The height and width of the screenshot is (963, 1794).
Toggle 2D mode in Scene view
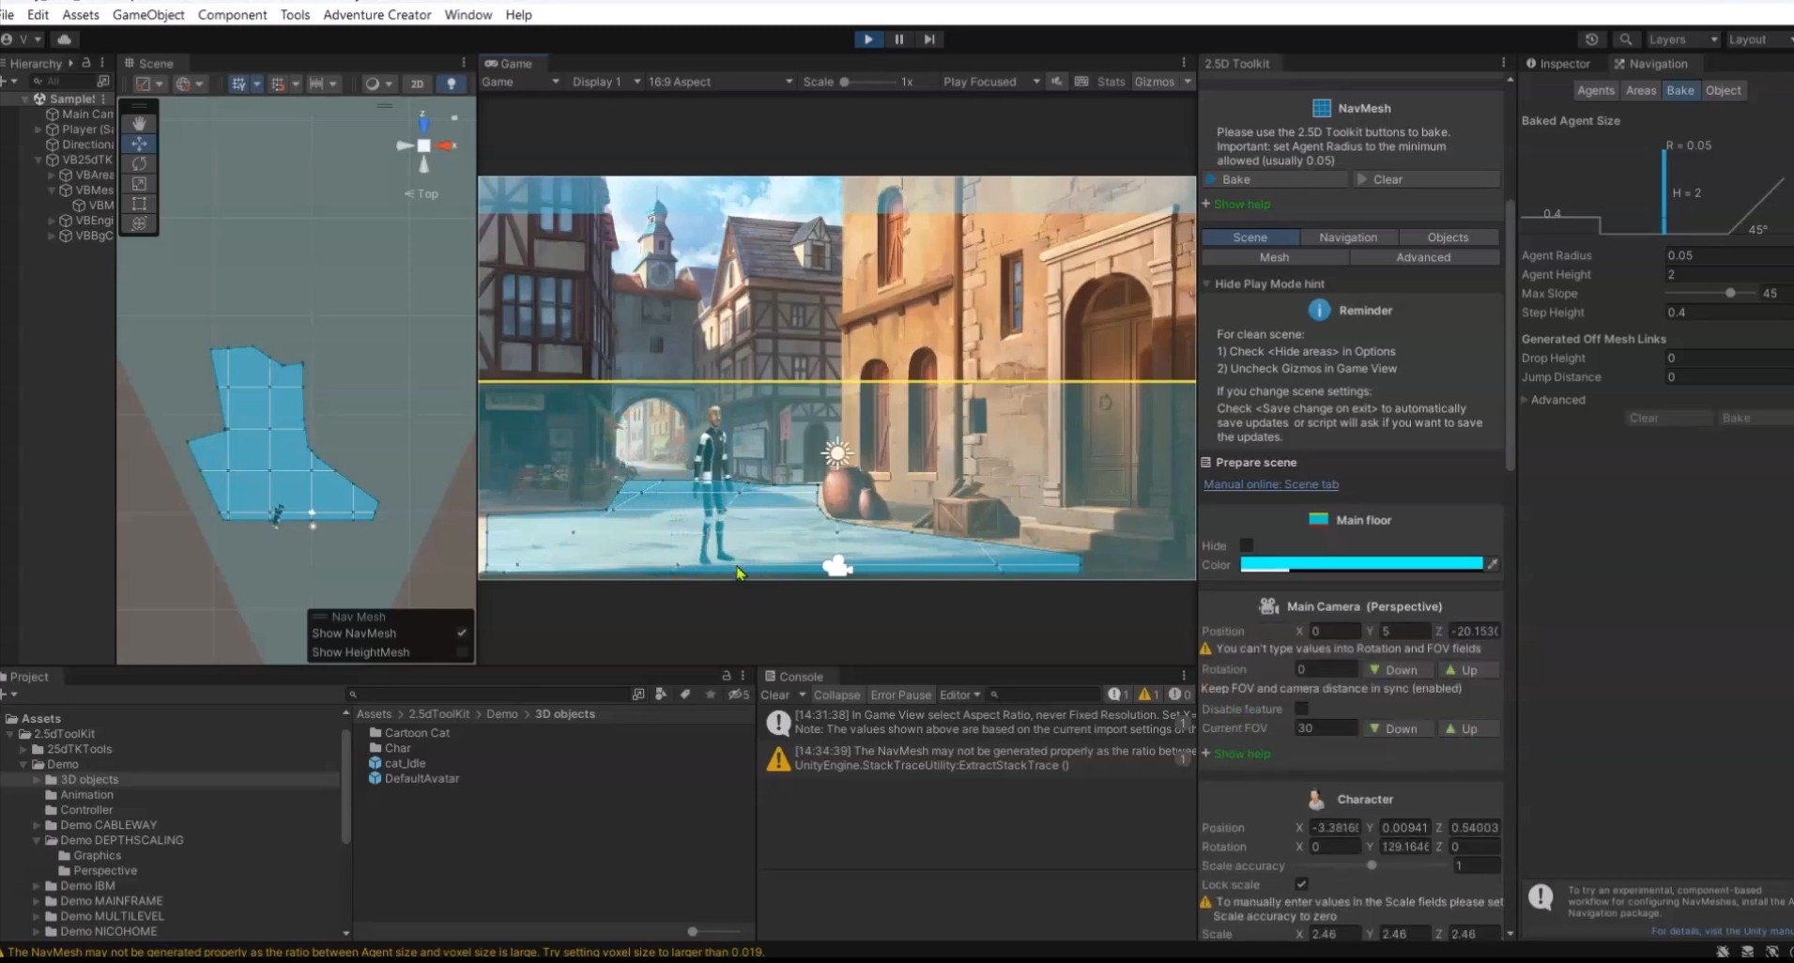click(417, 84)
